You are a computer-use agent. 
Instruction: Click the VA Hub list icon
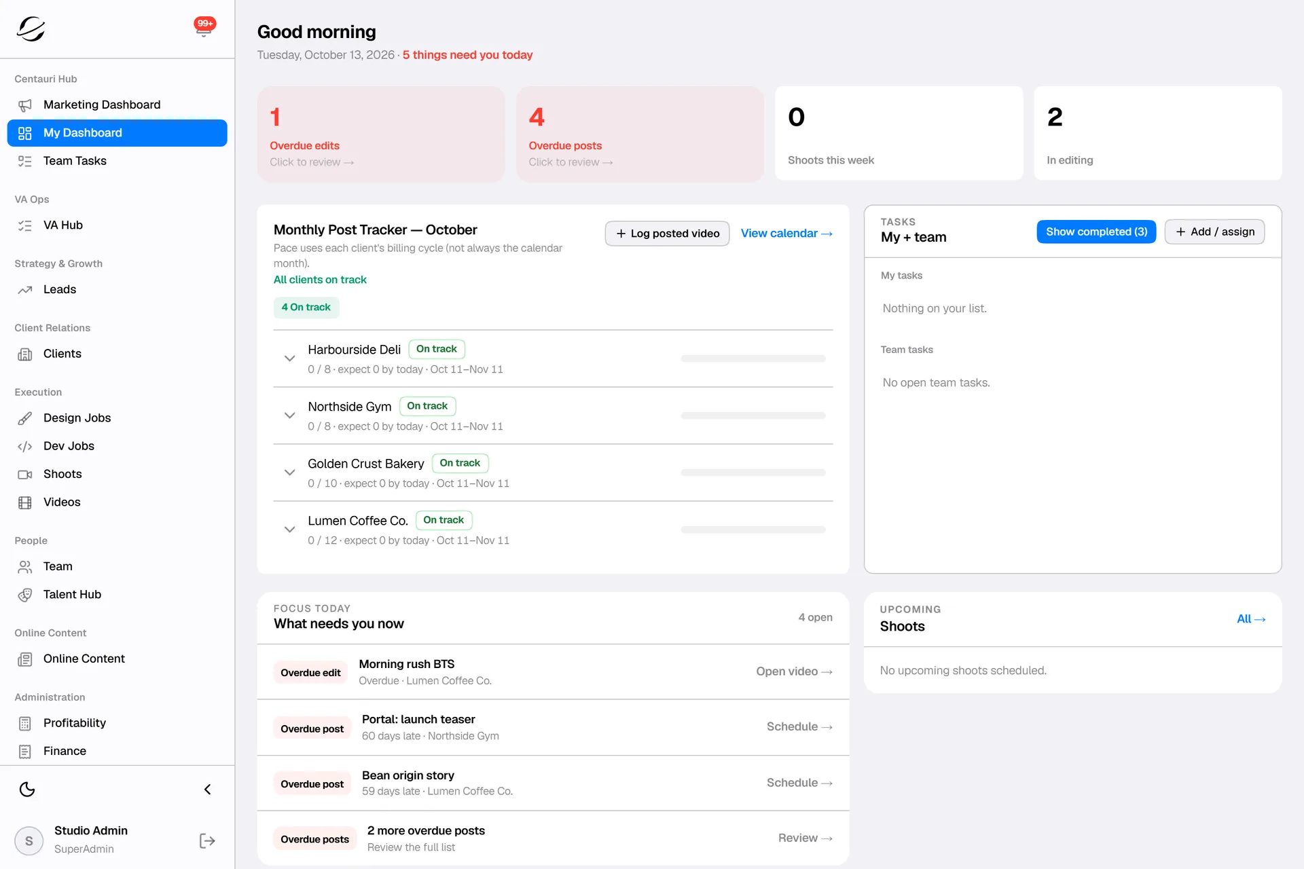tap(25, 225)
